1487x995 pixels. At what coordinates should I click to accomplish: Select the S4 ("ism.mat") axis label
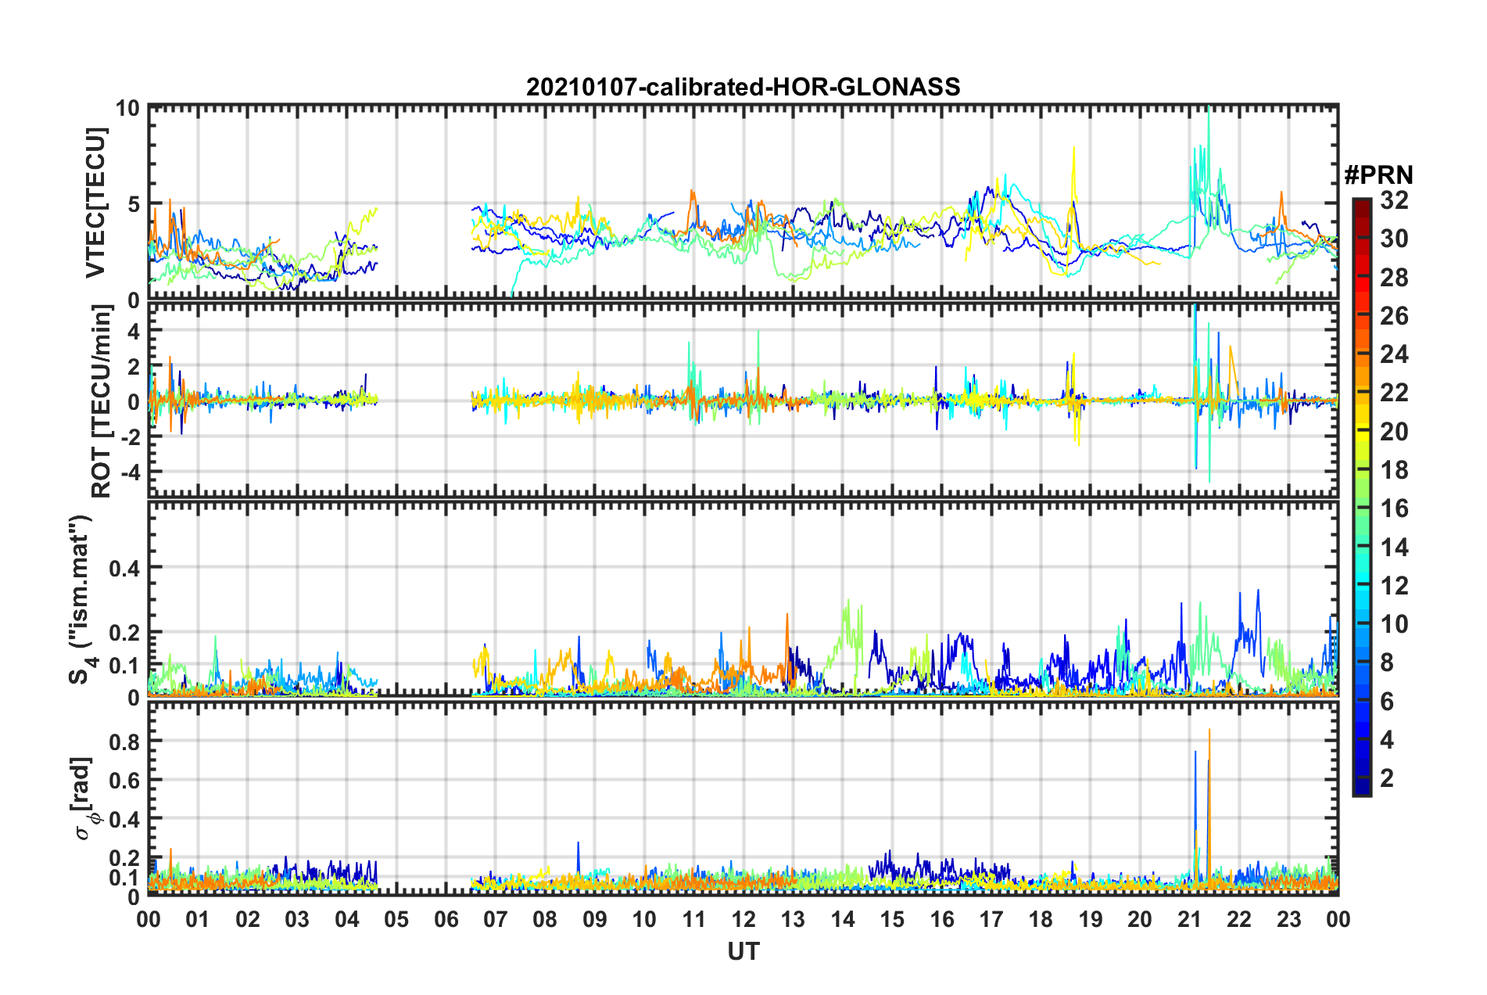(81, 599)
